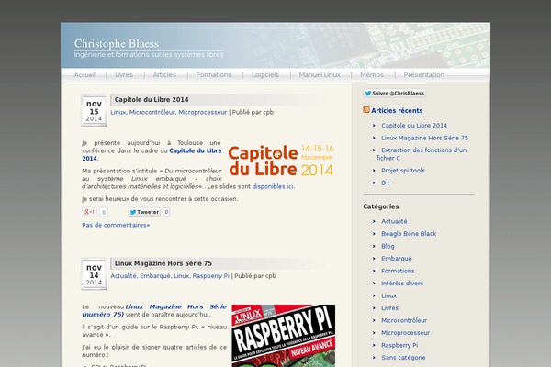Viewport: 551px width, 367px height.
Task: Select Manuel Linux in the navigation bar
Action: pyautogui.click(x=320, y=75)
